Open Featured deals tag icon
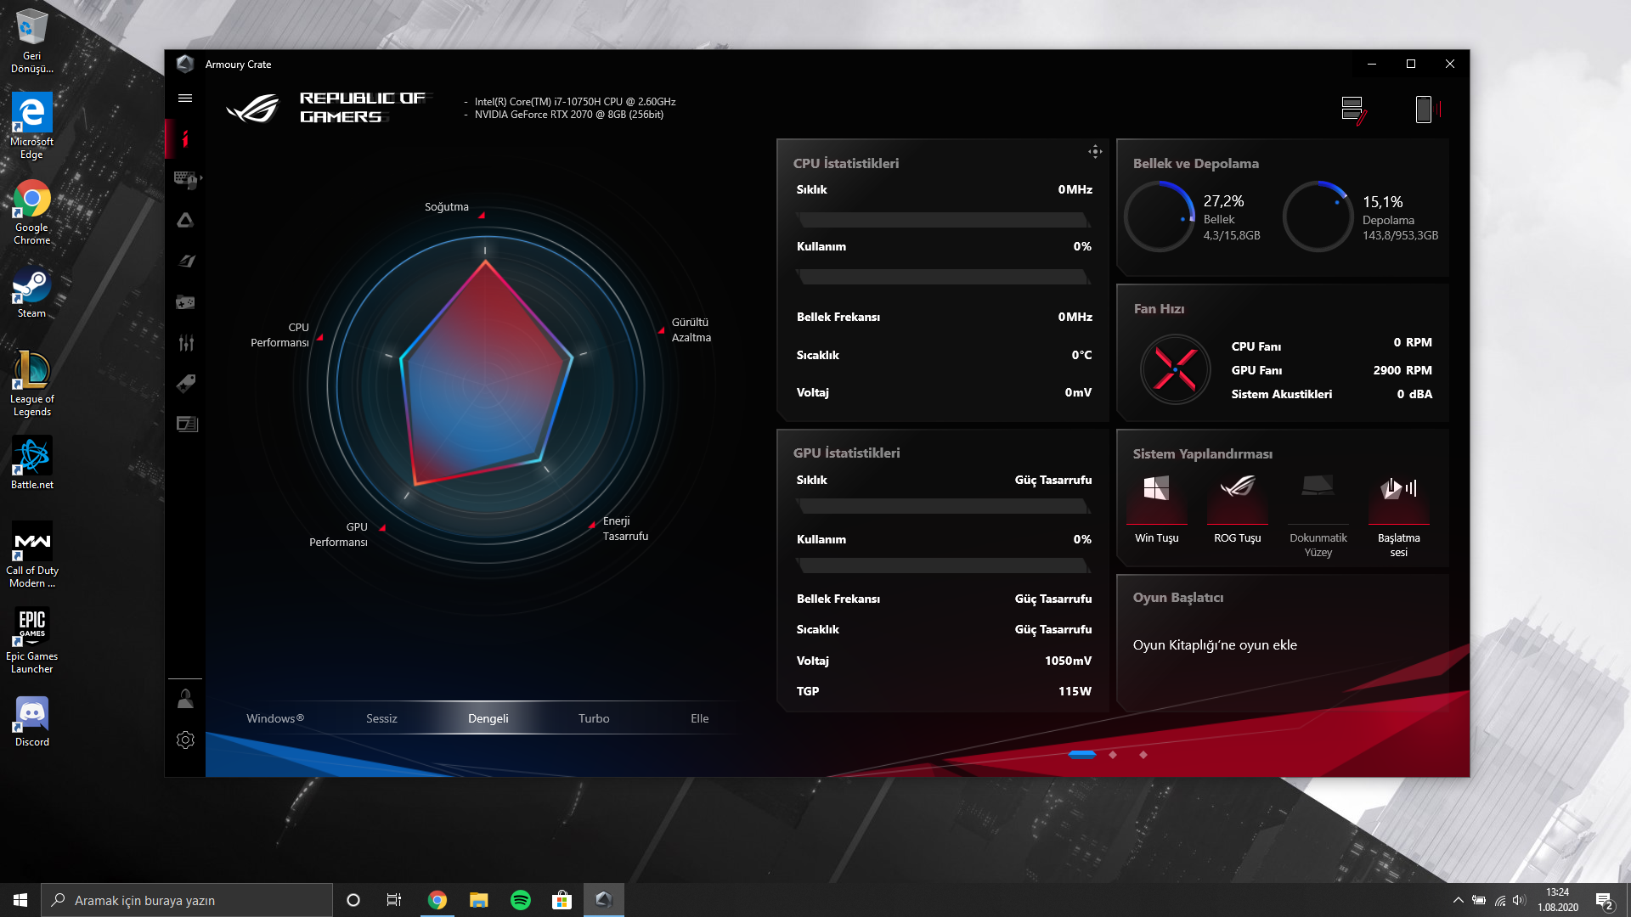Image resolution: width=1631 pixels, height=917 pixels. click(x=186, y=384)
